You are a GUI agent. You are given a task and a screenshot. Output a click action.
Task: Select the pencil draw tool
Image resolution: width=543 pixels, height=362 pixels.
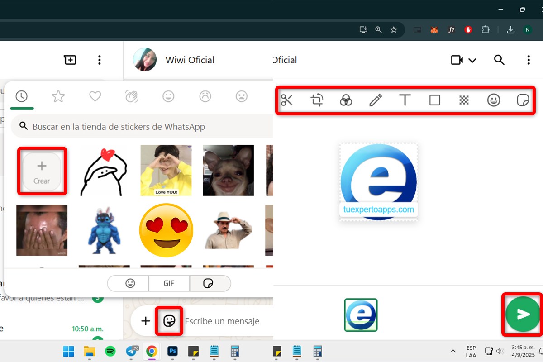376,100
